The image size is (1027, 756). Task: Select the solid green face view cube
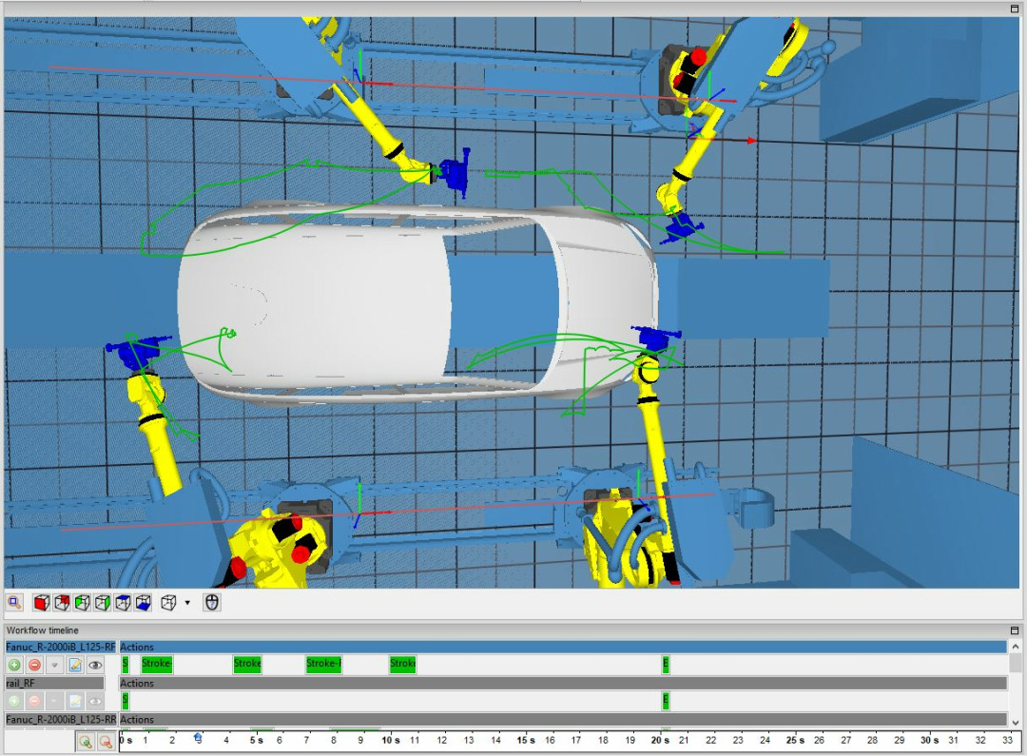(x=82, y=603)
